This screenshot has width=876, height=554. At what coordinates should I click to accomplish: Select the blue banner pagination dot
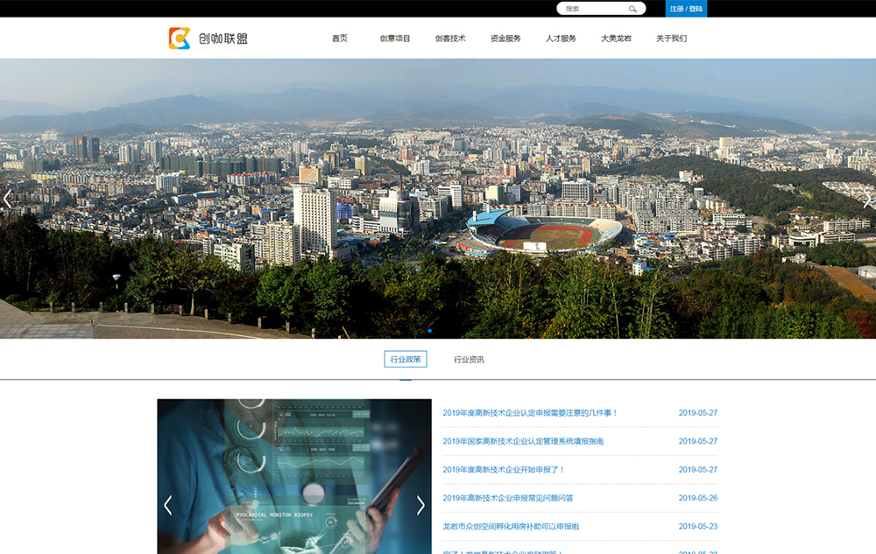point(429,331)
